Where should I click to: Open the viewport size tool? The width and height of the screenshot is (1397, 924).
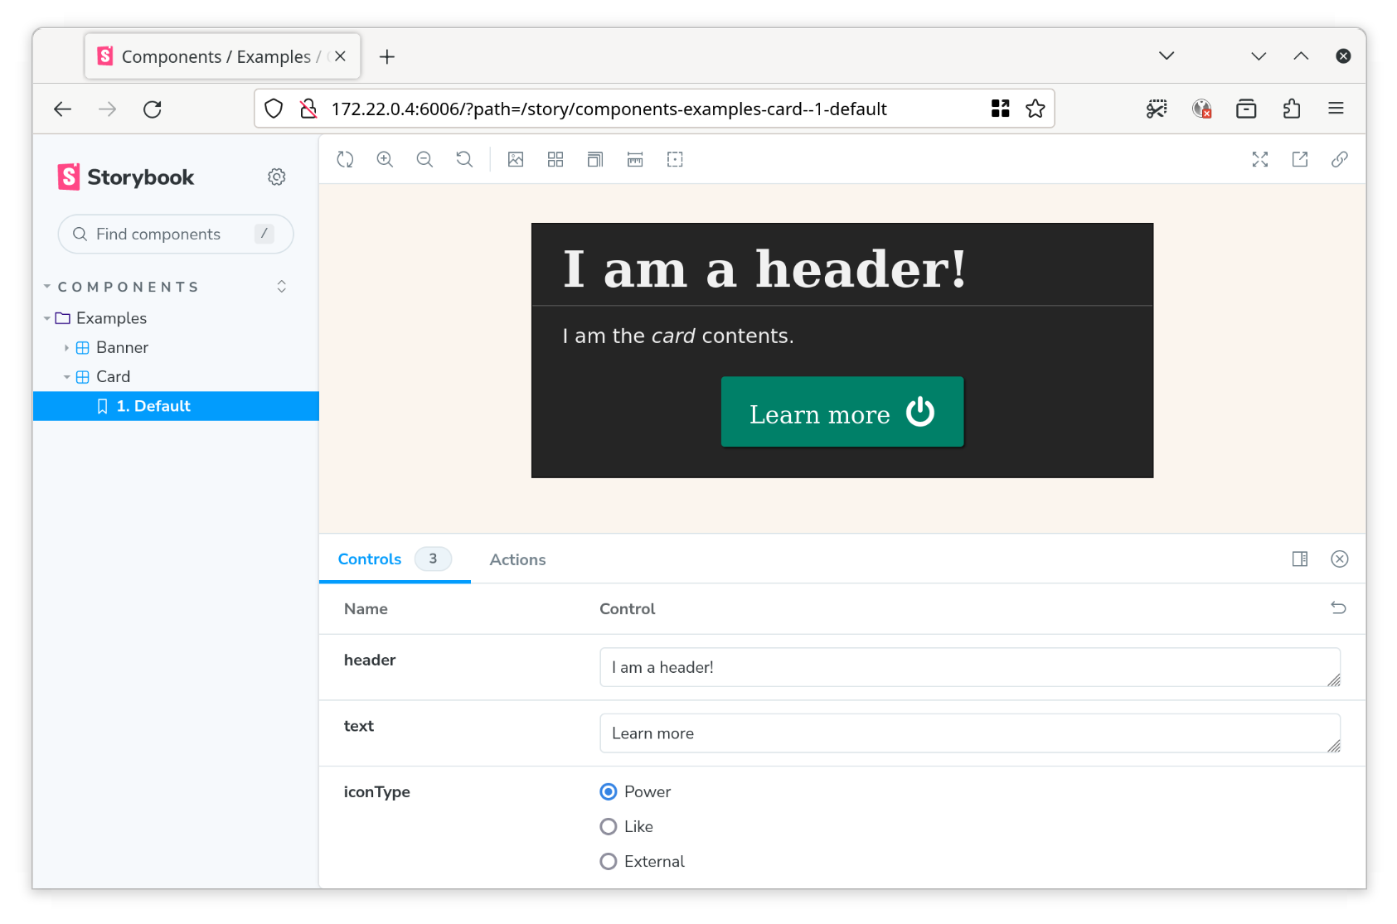pos(595,160)
